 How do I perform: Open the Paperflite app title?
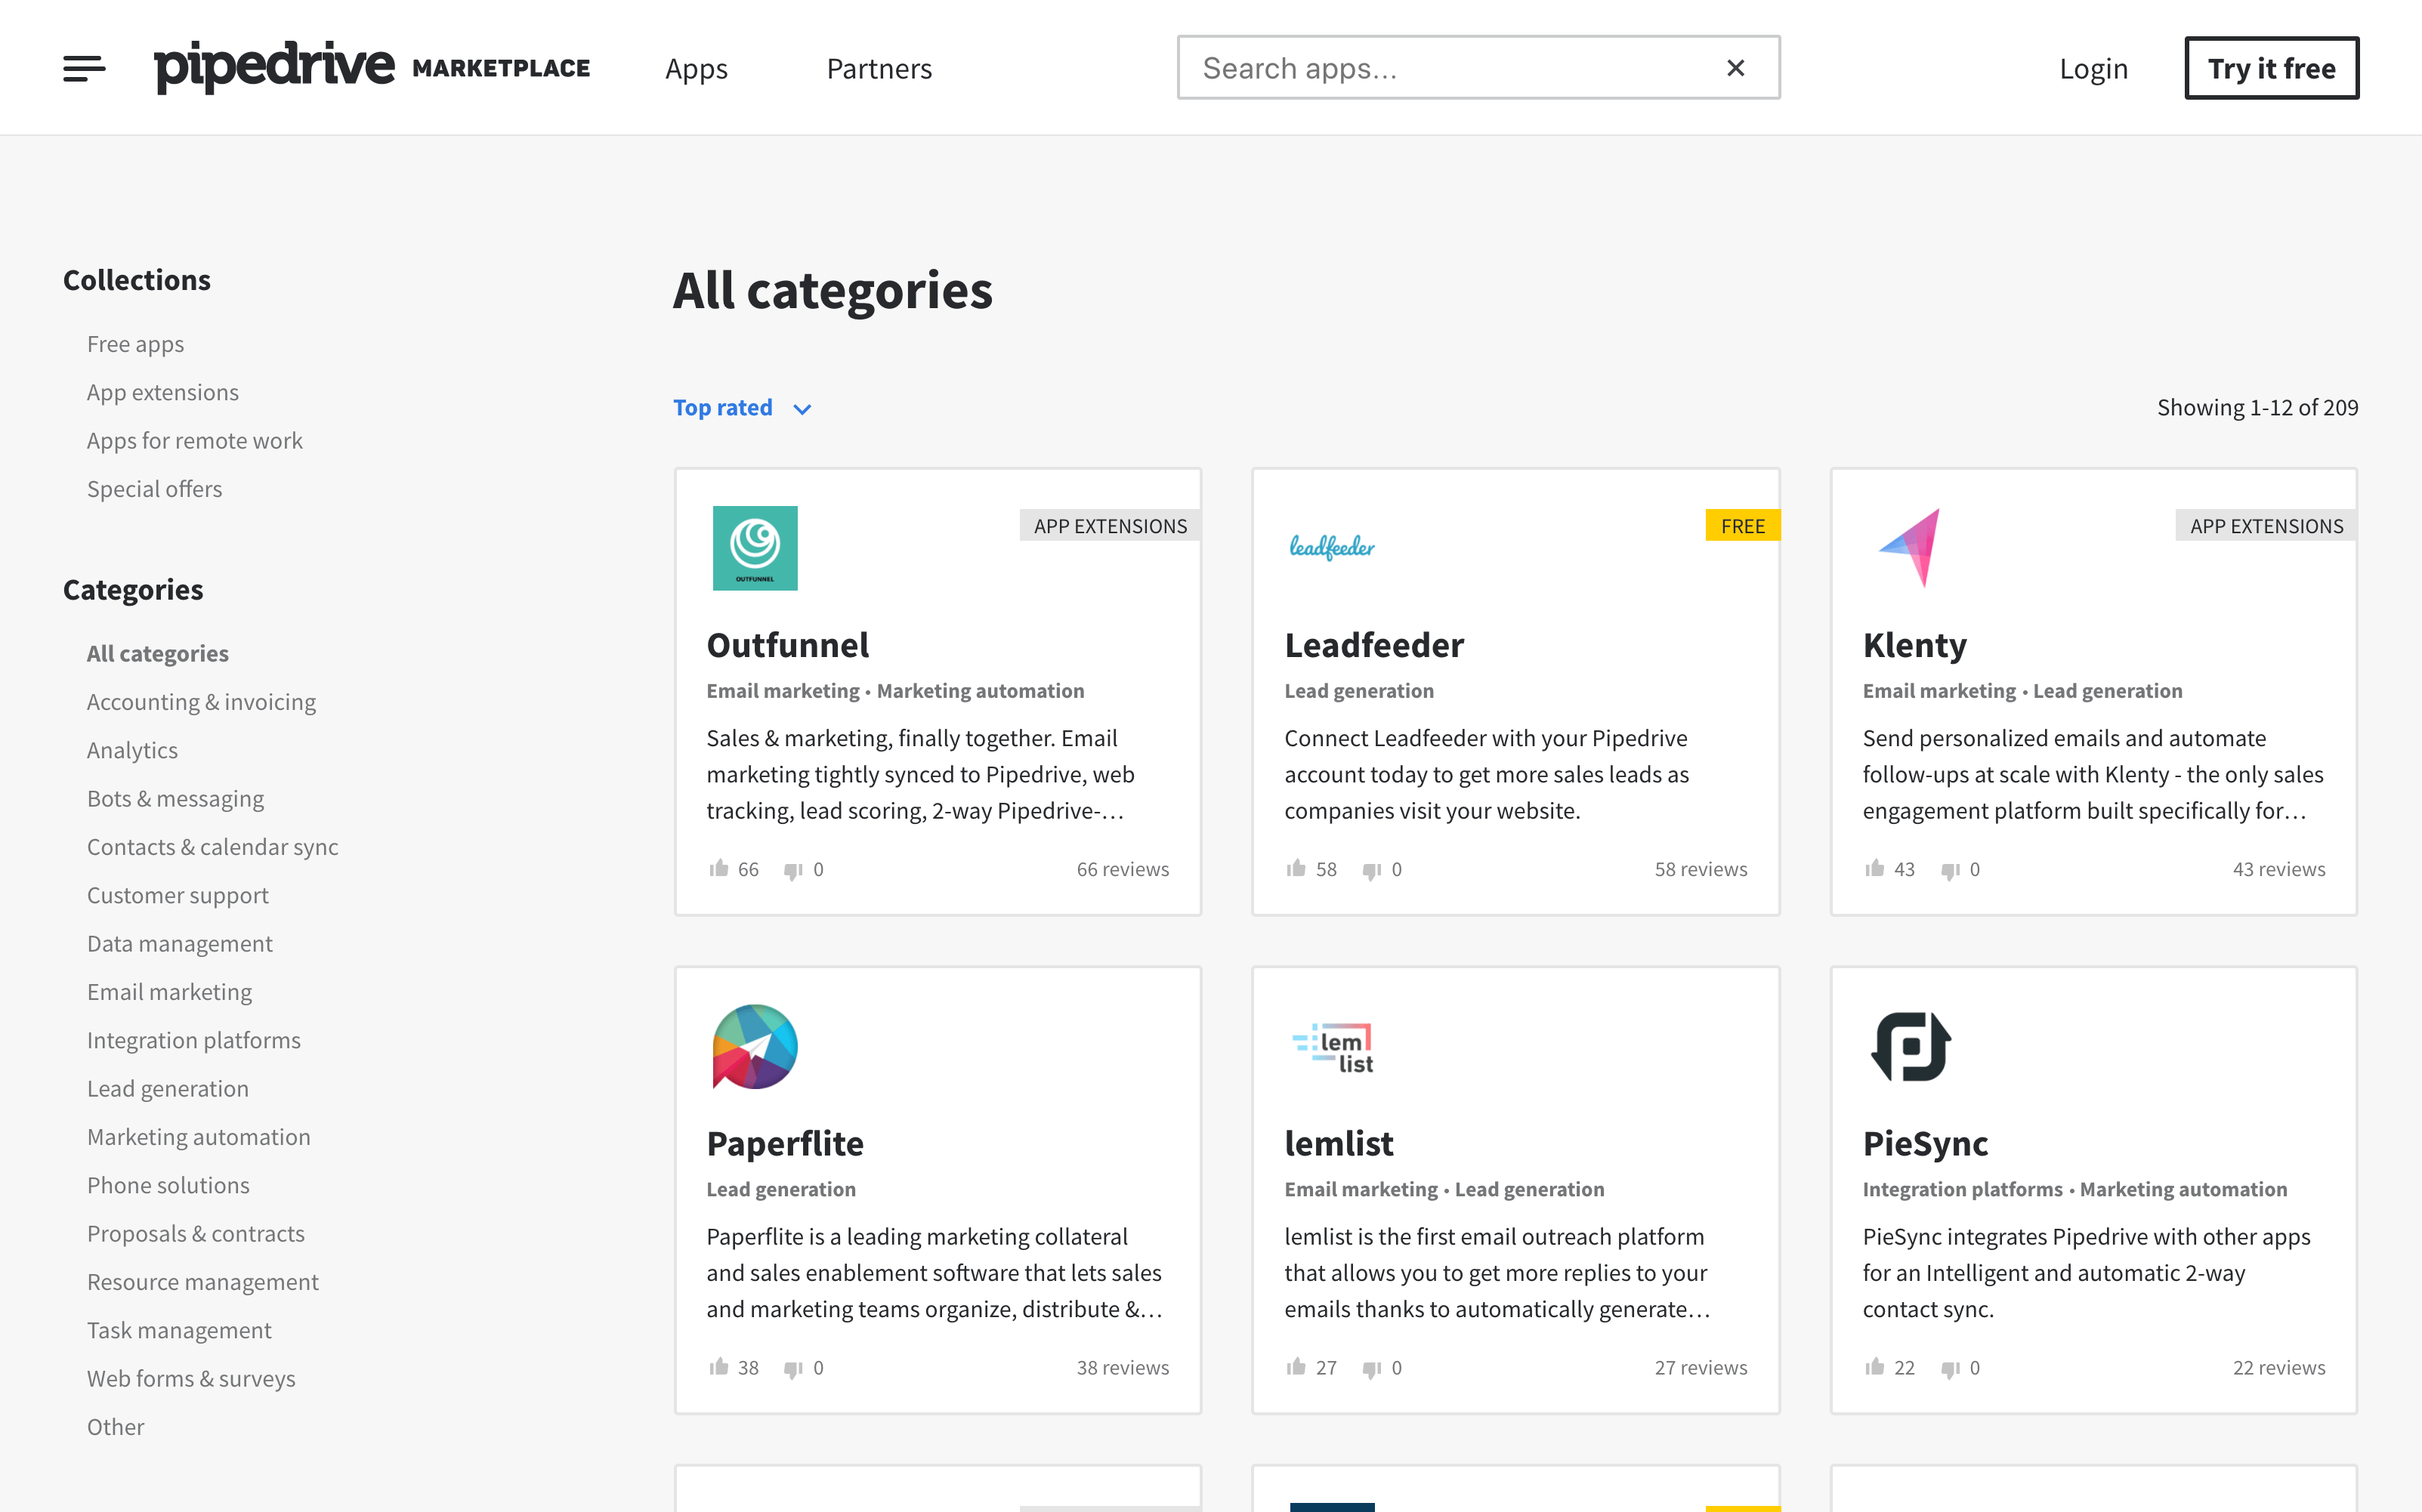pyautogui.click(x=784, y=1143)
